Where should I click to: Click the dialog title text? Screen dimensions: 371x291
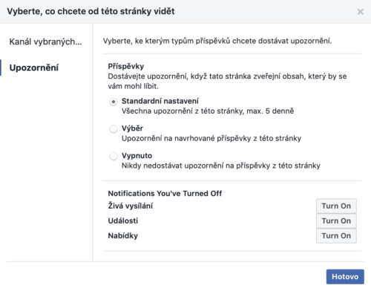pos(91,11)
